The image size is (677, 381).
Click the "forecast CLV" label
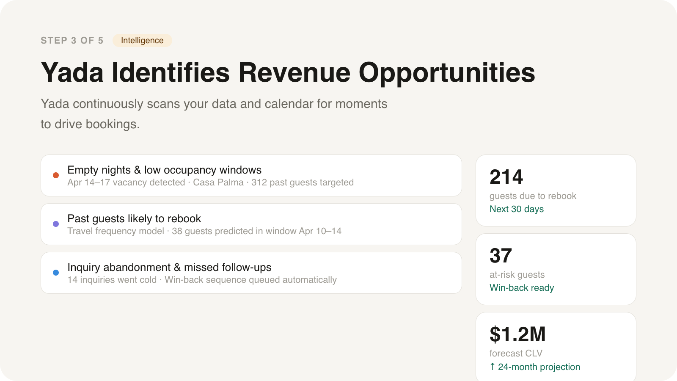pos(516,353)
